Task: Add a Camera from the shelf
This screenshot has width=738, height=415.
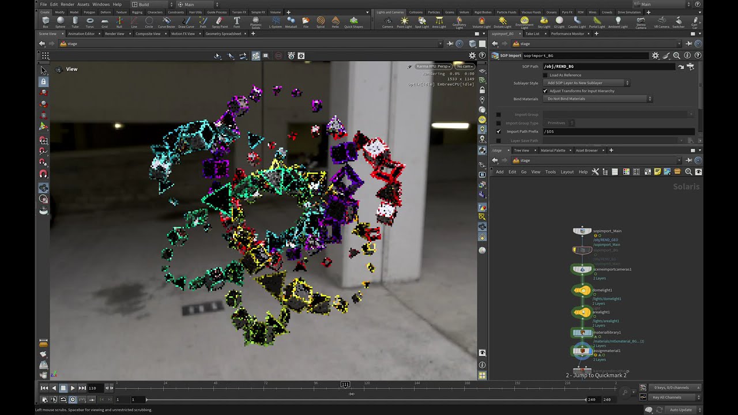Action: coord(387,22)
